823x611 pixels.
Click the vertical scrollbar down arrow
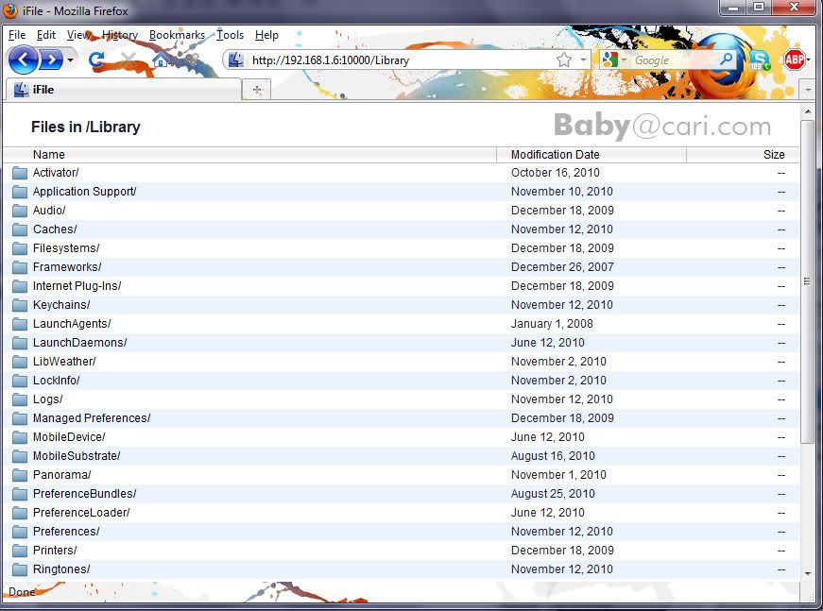click(807, 572)
